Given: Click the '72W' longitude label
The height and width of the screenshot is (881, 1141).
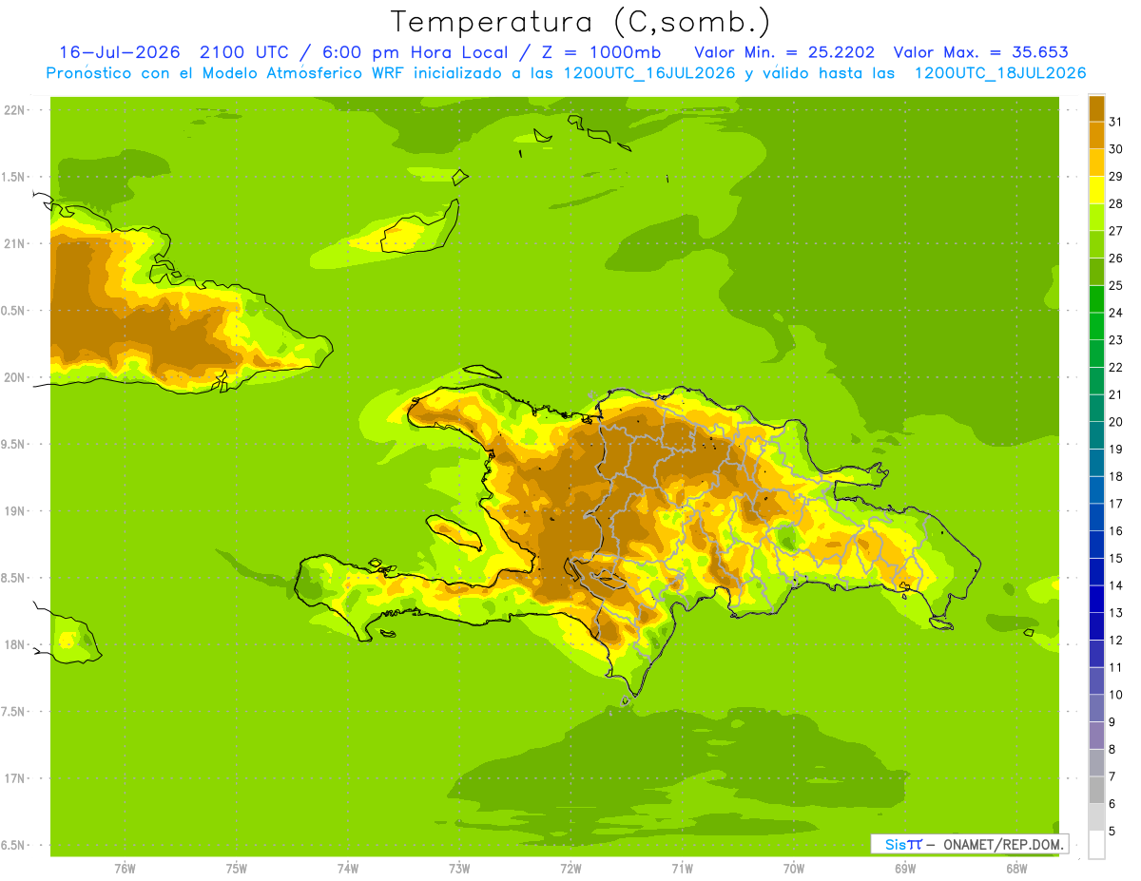Looking at the screenshot, I should tap(570, 869).
